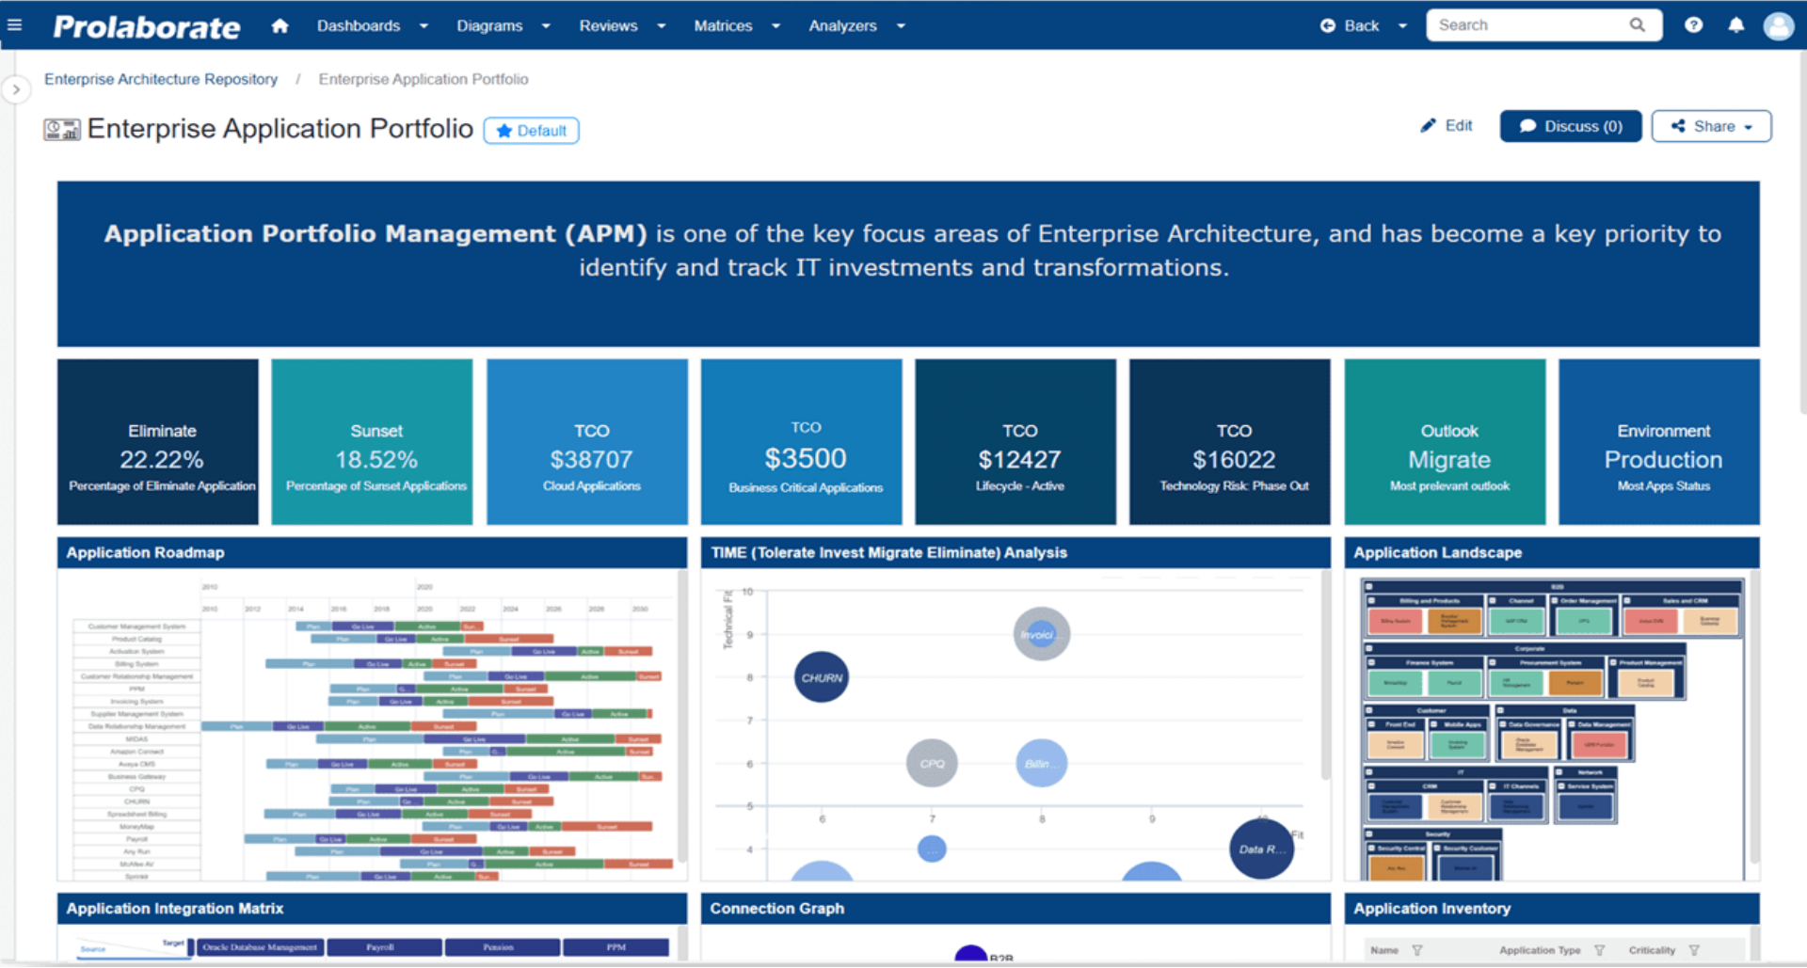Expand the Back dropdown arrow
1807x968 pixels.
1402,25
